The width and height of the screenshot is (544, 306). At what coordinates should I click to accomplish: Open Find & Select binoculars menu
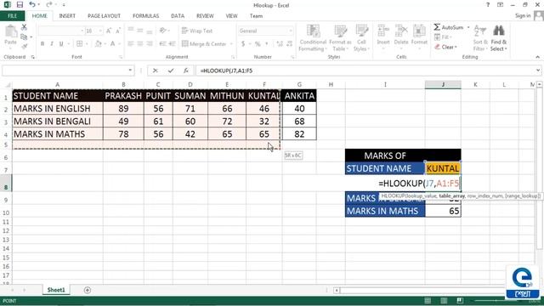pyautogui.click(x=499, y=38)
